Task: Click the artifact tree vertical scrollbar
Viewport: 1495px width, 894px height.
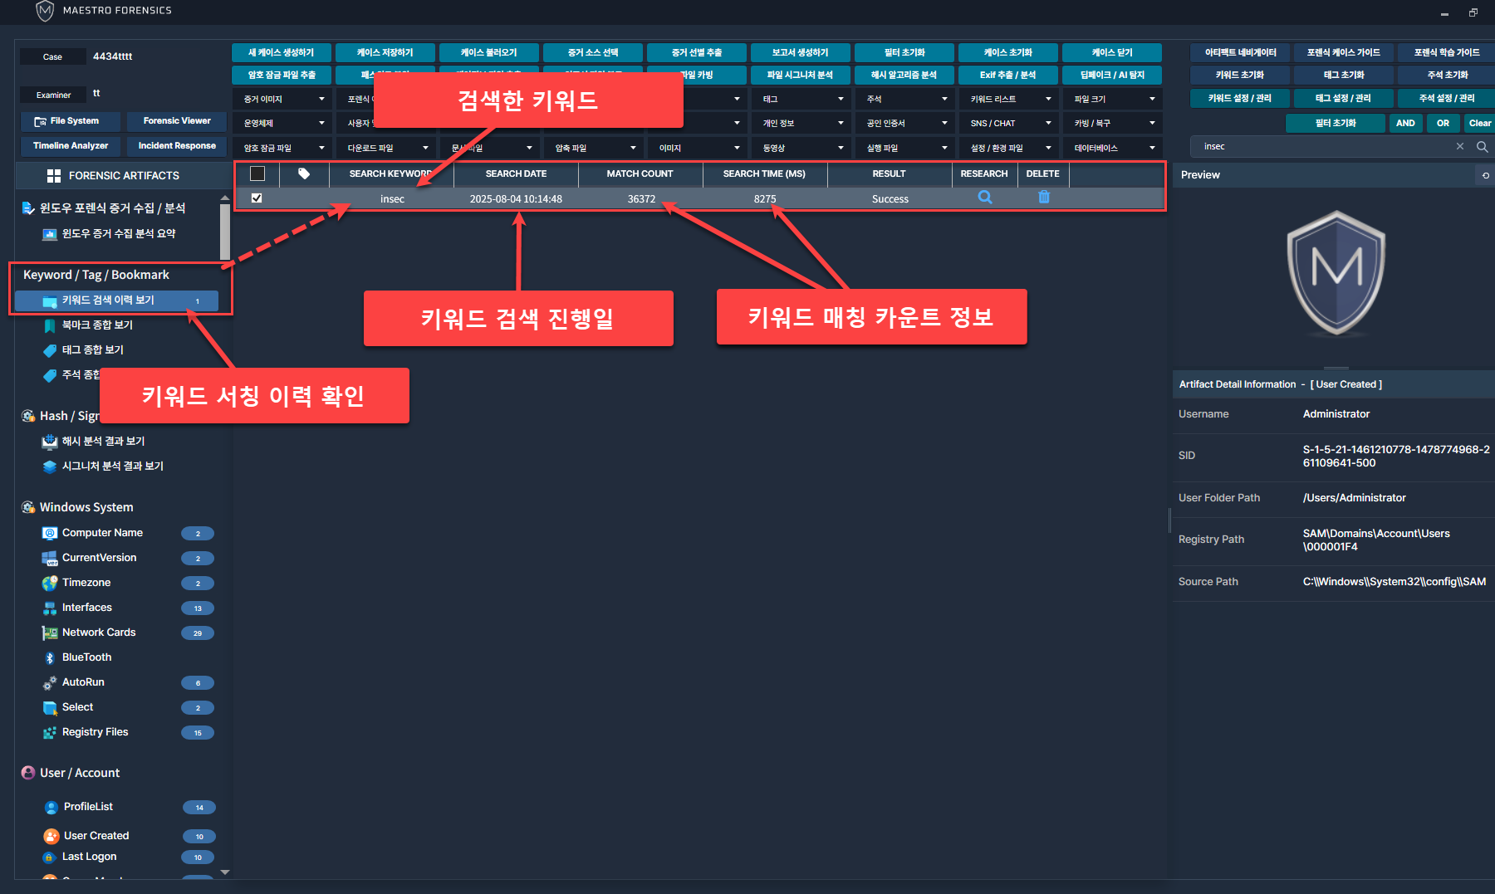Action: (x=224, y=232)
